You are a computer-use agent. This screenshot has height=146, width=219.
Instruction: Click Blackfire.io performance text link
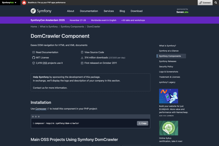pyautogui.click(x=47, y=3)
